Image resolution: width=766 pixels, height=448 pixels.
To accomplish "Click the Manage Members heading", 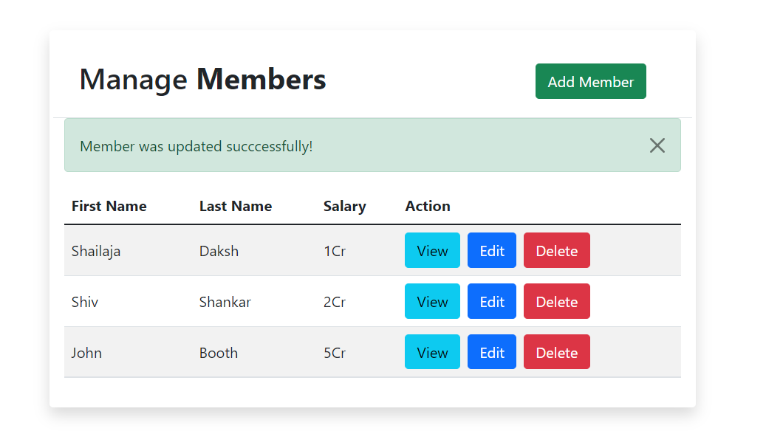I will click(x=203, y=80).
